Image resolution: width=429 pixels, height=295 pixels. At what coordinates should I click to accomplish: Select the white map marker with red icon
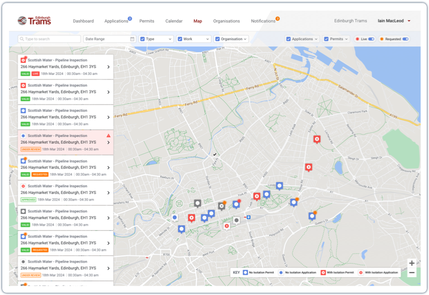click(227, 226)
